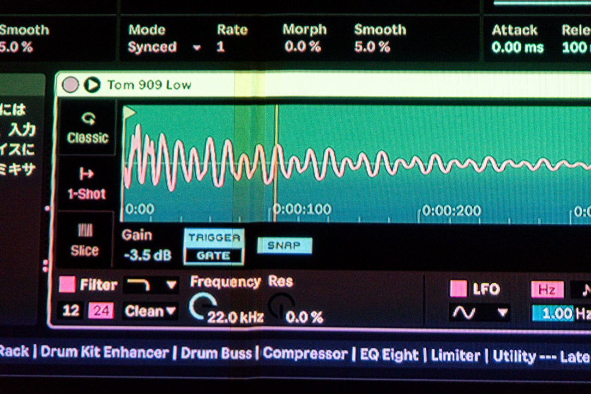This screenshot has width=591, height=394.
Task: Choose the GATE mode option
Action: [x=214, y=256]
